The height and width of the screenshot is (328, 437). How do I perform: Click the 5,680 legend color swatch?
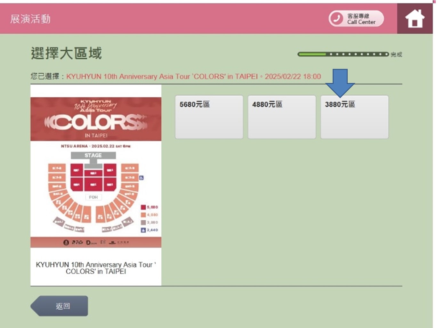[x=143, y=207]
